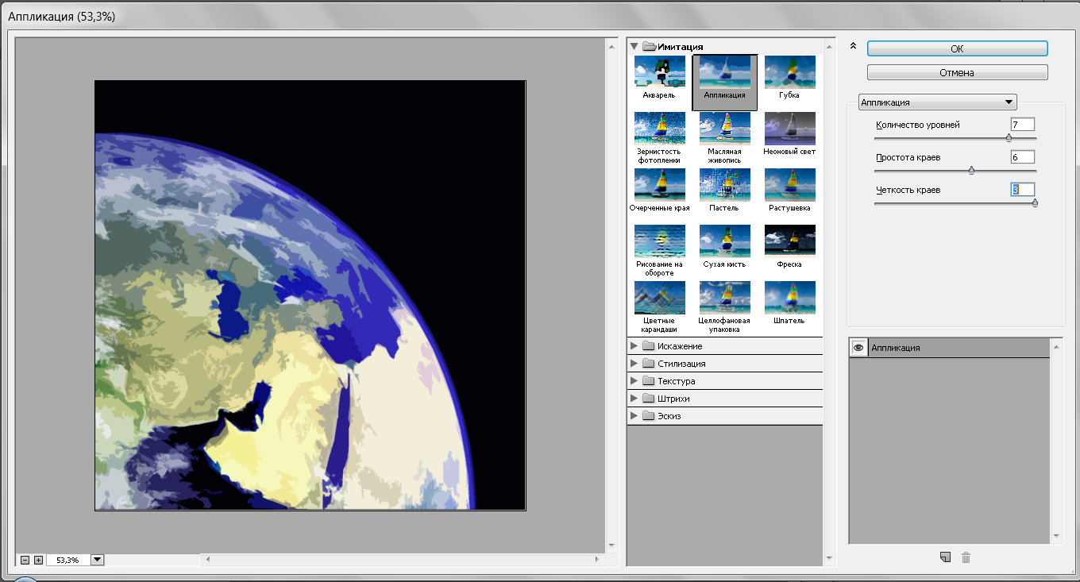Select the Сухая кисть filter
This screenshot has width=1080, height=582.
[724, 241]
